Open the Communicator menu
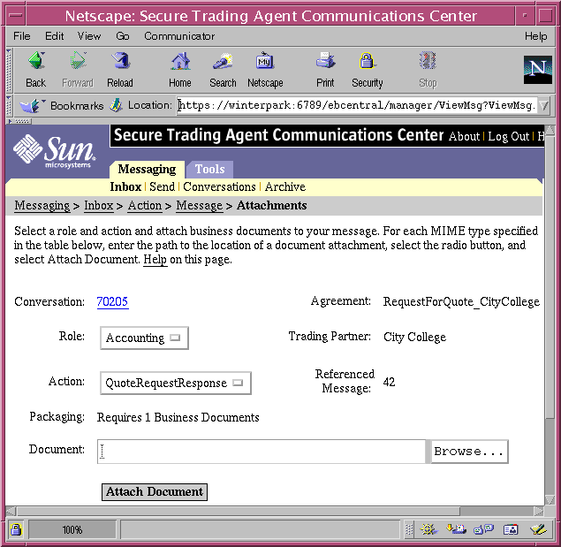561x547 pixels. coord(179,36)
